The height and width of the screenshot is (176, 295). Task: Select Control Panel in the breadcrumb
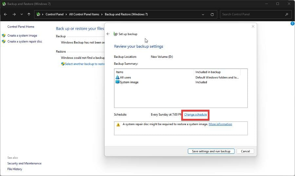54,14
